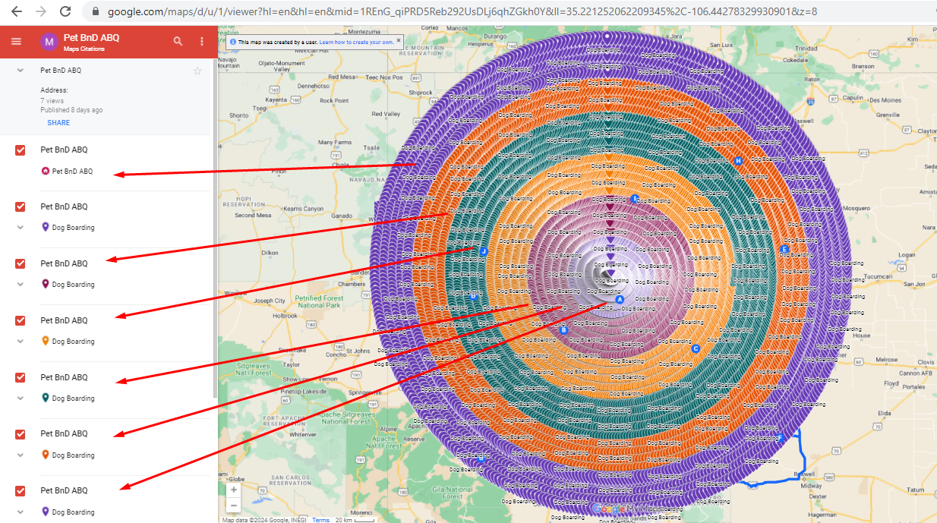
Task: Open the three-dot options menu
Action: click(201, 42)
